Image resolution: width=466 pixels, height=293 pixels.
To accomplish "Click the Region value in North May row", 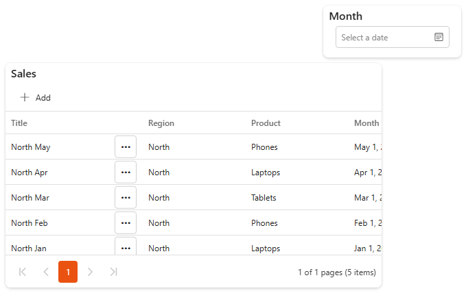I will click(x=159, y=147).
